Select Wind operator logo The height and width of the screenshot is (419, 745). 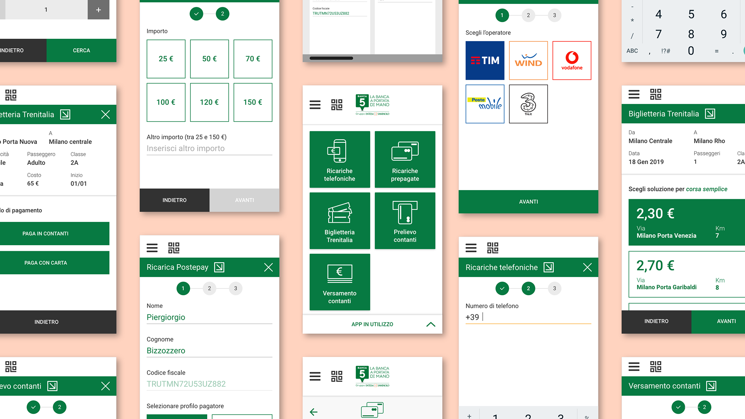[528, 61]
